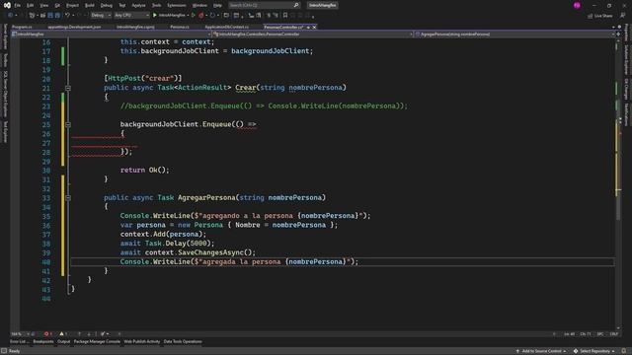Open the Edit menu

(x=31, y=5)
